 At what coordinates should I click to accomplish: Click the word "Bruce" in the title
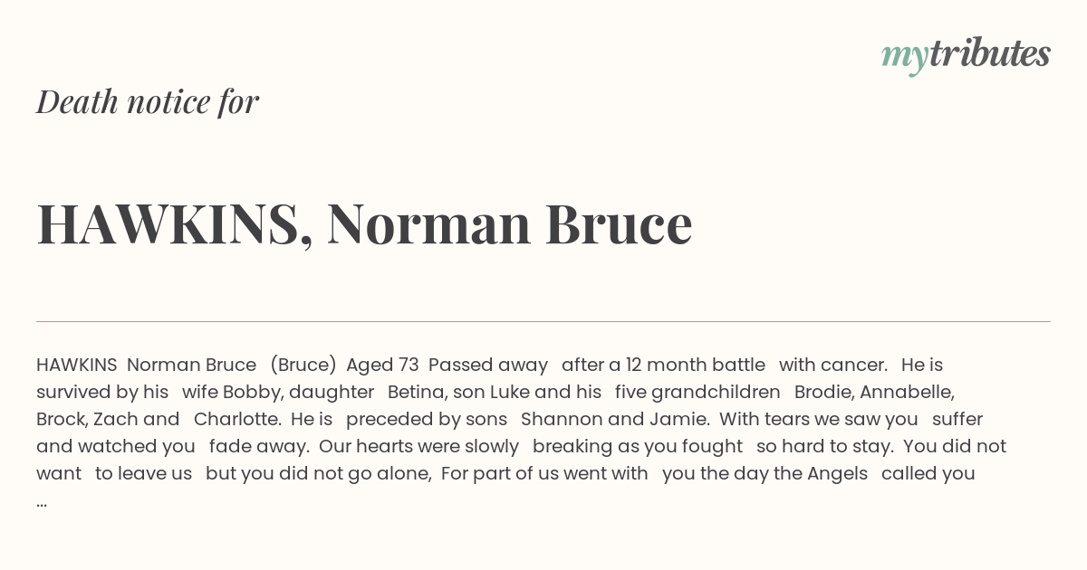click(619, 223)
